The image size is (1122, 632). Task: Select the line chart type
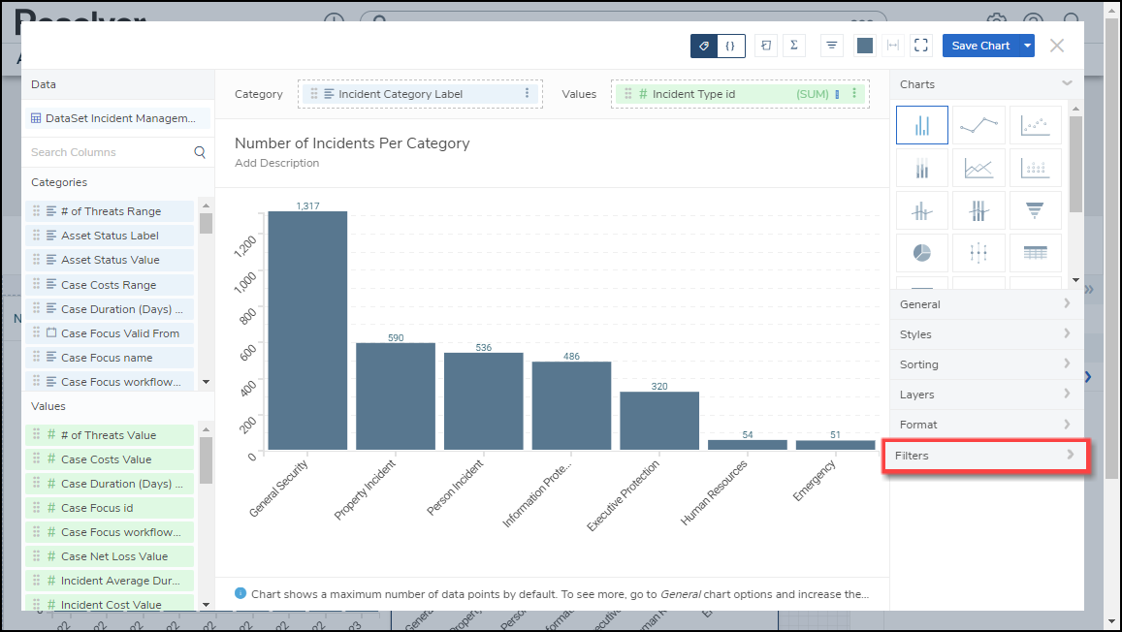pos(978,125)
